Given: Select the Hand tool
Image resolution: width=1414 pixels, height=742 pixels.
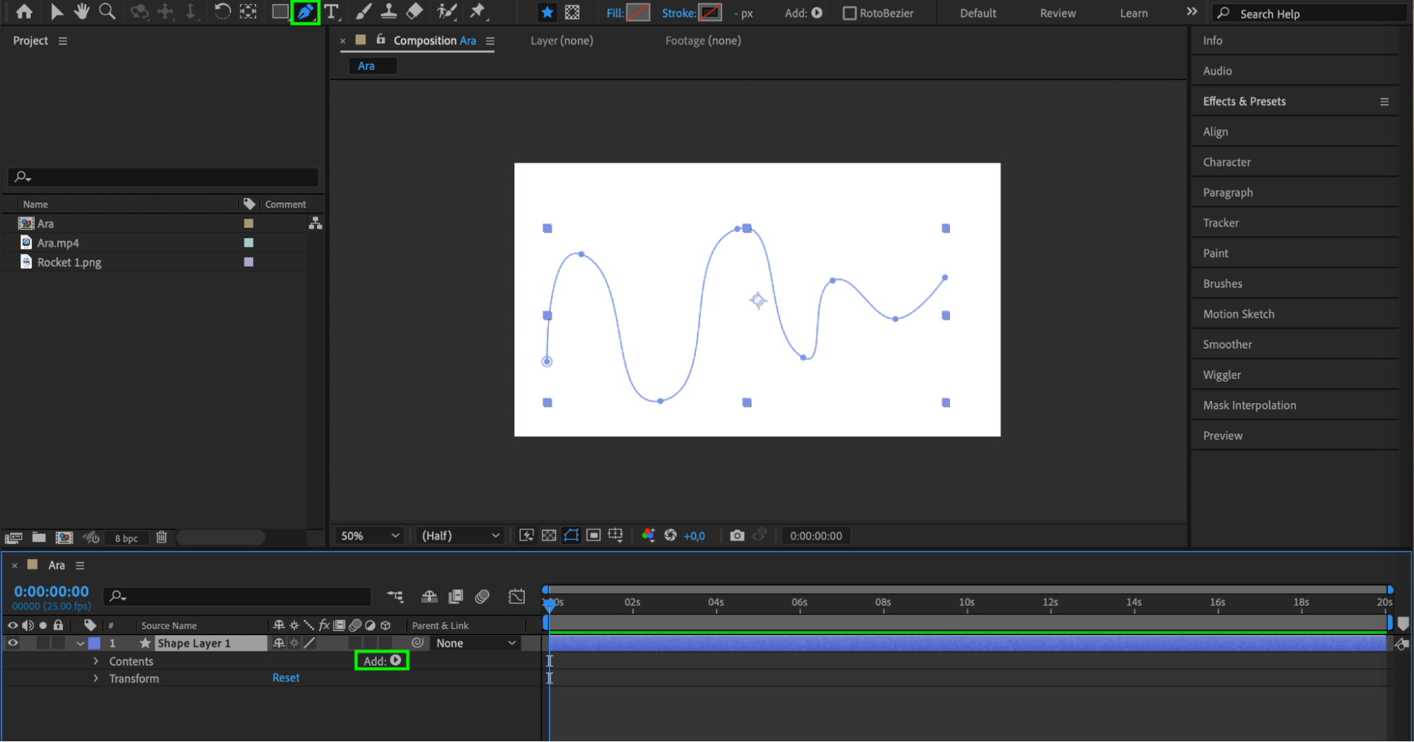Looking at the screenshot, I should click(x=81, y=12).
